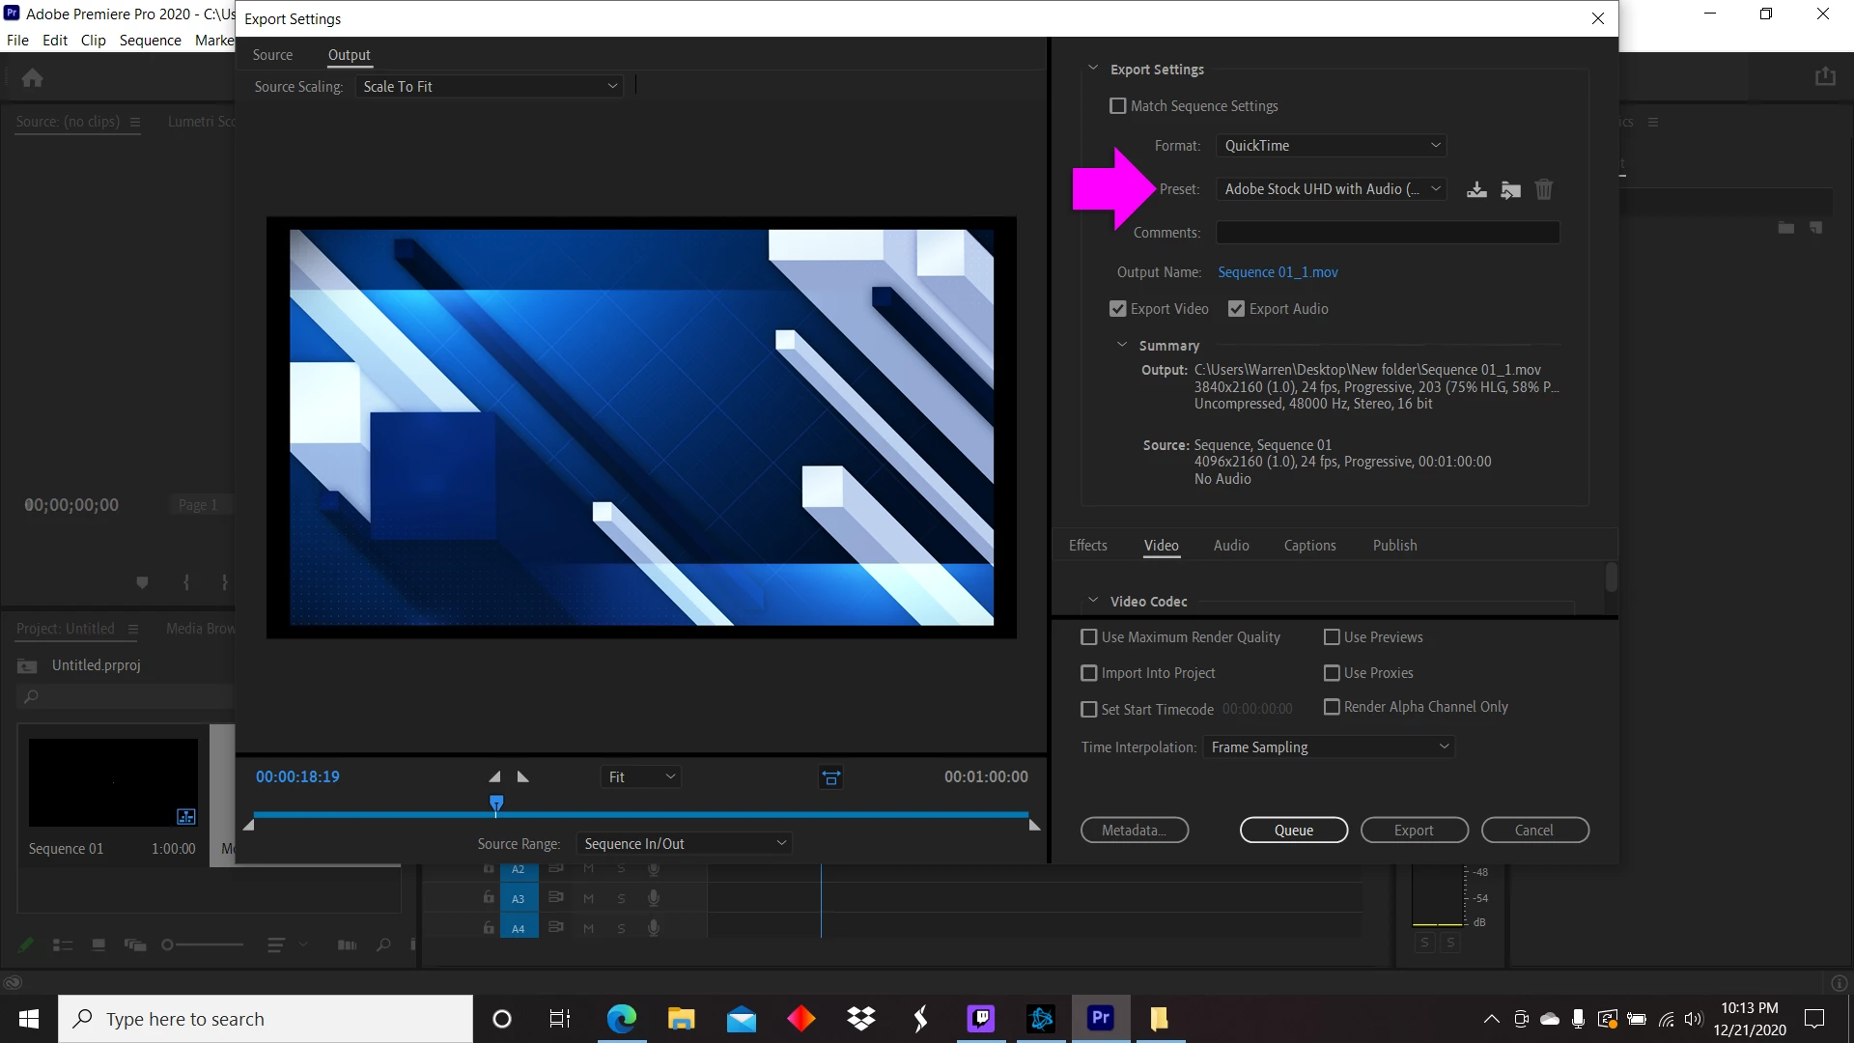Click the Set Out Point triangle
The image size is (1854, 1043).
[523, 776]
